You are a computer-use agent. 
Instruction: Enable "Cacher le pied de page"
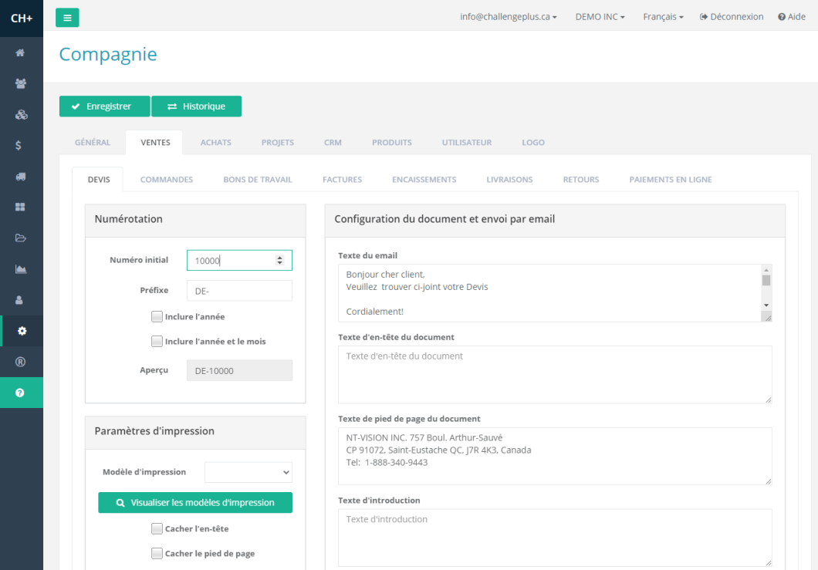pos(157,553)
